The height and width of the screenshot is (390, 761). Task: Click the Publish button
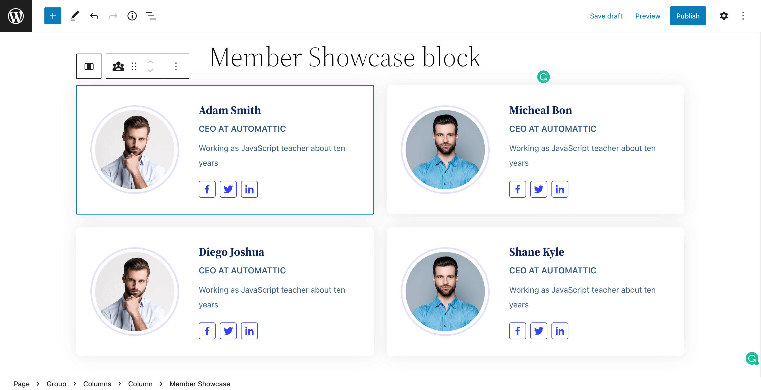click(x=688, y=16)
